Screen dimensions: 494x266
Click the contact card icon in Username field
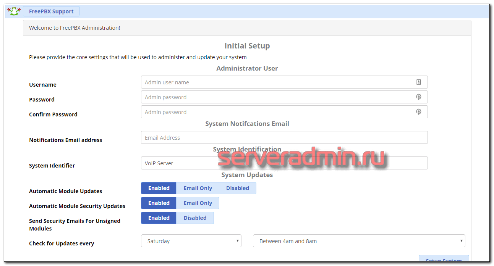(x=419, y=82)
